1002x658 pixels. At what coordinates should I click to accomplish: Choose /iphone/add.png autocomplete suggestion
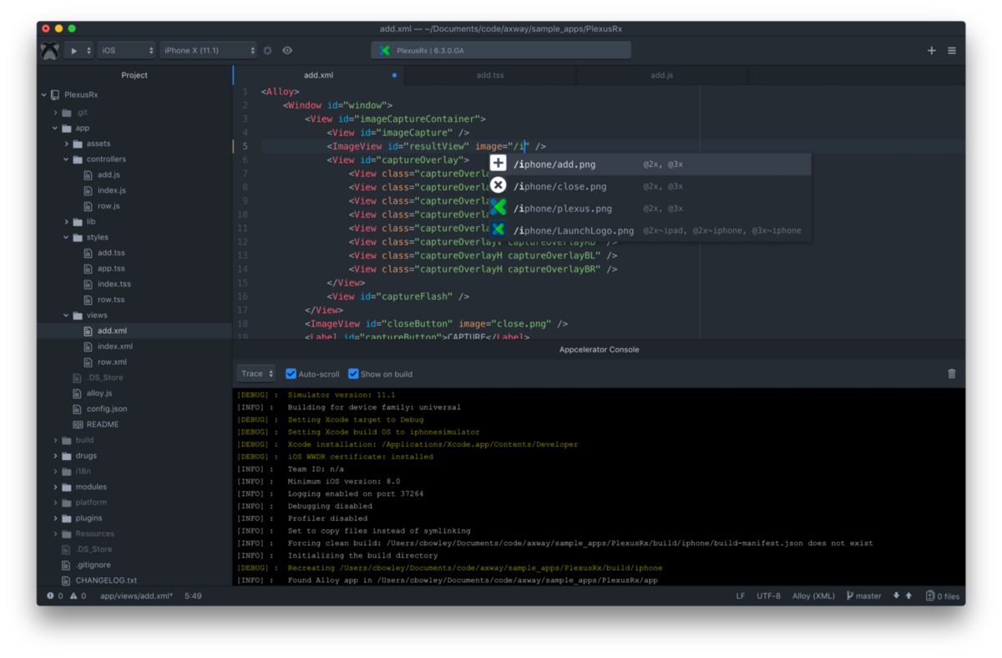649,164
